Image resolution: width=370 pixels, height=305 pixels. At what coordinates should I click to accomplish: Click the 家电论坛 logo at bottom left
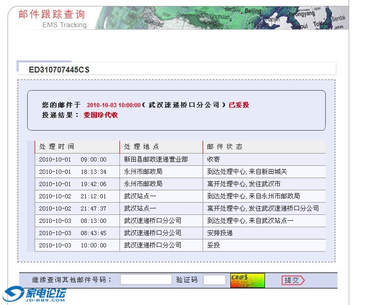35,294
